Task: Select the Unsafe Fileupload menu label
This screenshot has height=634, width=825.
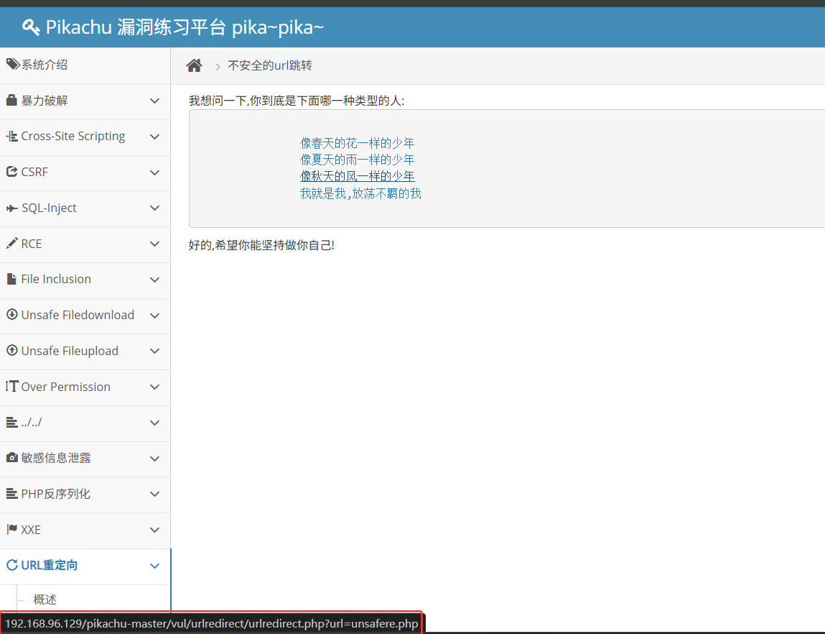Action: [70, 351]
